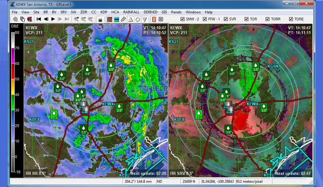Select the upward triangle marker icon
Screen dimensions: 323x187
(x=131, y=19)
